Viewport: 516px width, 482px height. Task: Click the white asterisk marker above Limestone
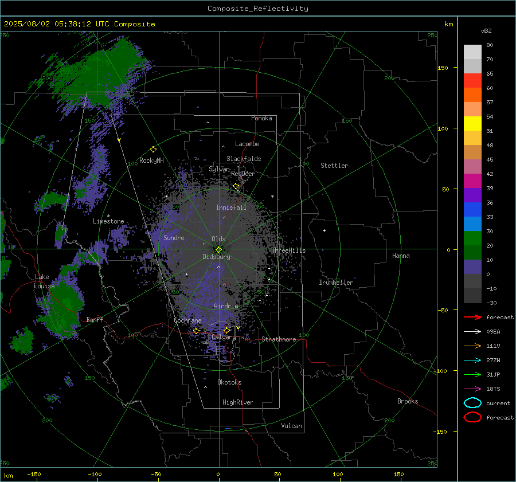coord(108,216)
